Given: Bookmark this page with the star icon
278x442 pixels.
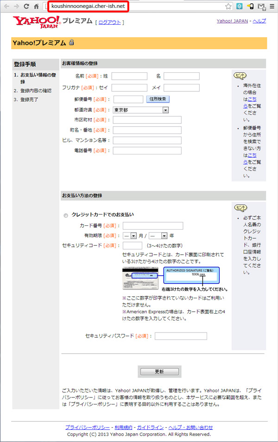Looking at the screenshot, I should pos(228,6).
